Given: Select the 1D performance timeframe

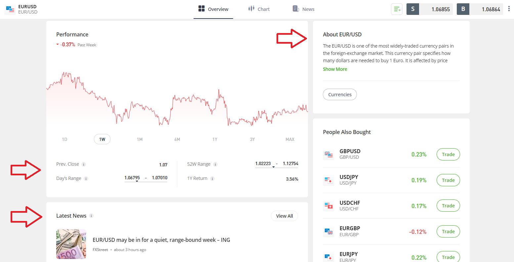Looking at the screenshot, I should 64,139.
